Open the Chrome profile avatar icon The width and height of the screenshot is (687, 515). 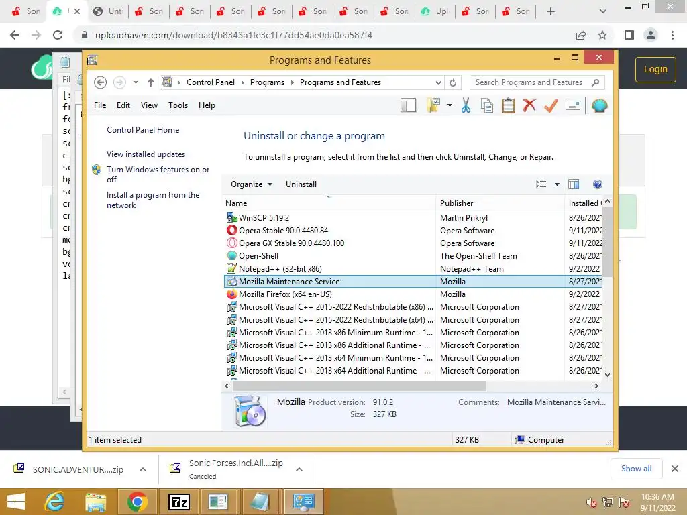coord(651,35)
